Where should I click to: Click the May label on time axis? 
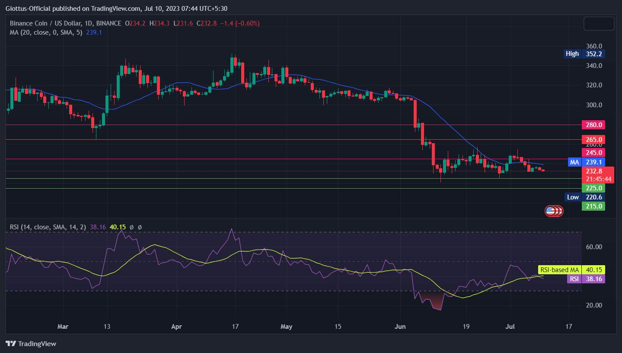(287, 326)
